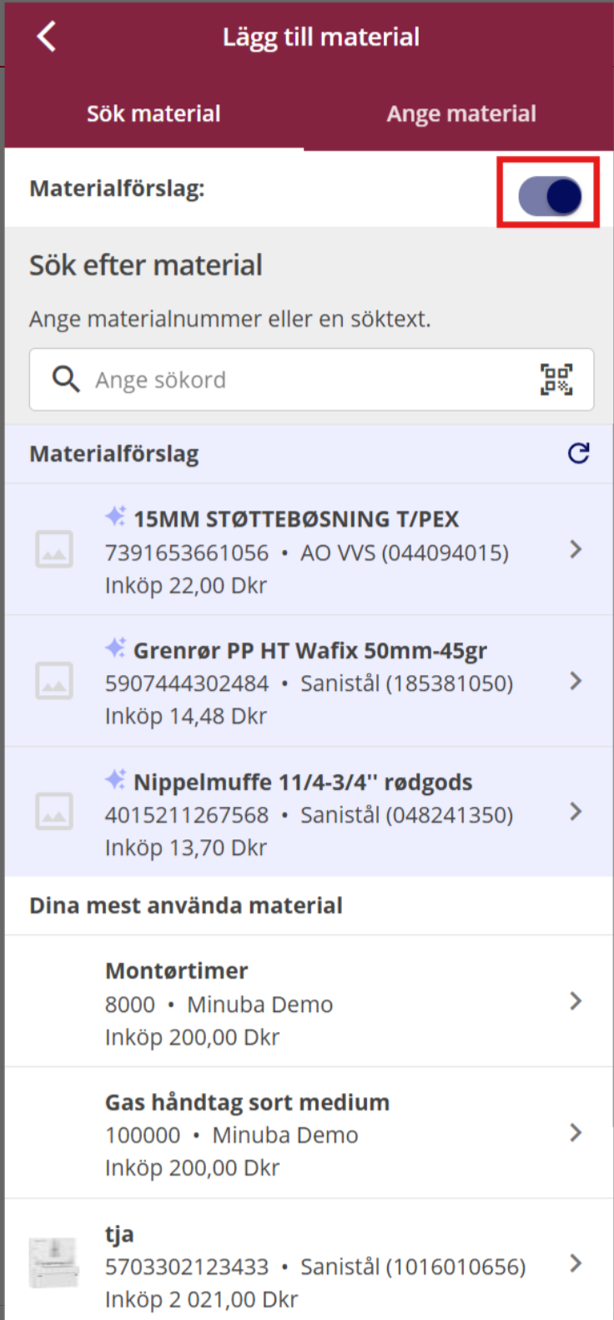The height and width of the screenshot is (1320, 614).
Task: Expand the Montørtimer row chevron
Action: [576, 1000]
